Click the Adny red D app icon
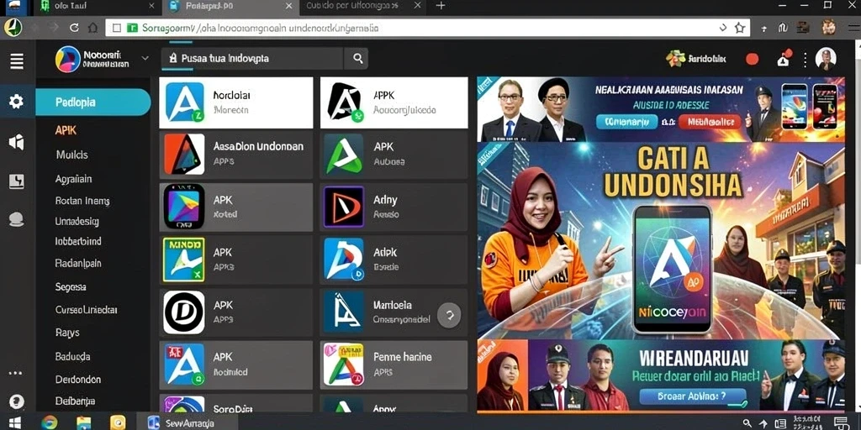861x430 pixels. [x=344, y=207]
